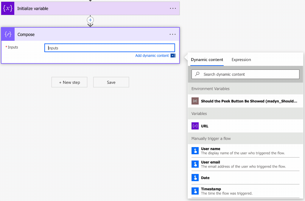Select the Dynamic content tab
Image resolution: width=305 pixels, height=201 pixels.
(207, 60)
